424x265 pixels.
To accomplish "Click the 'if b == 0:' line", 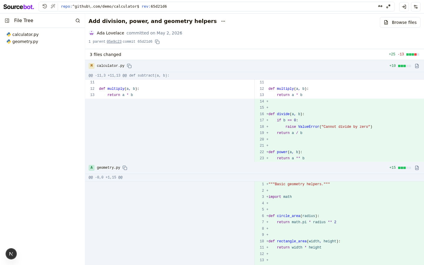I will click(x=339, y=120).
